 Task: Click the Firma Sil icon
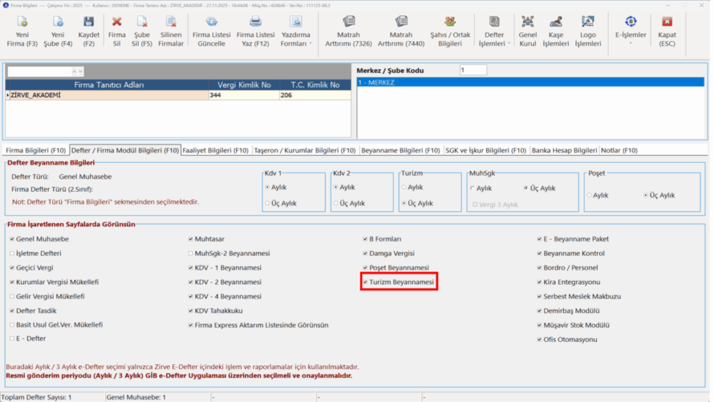pos(116,22)
